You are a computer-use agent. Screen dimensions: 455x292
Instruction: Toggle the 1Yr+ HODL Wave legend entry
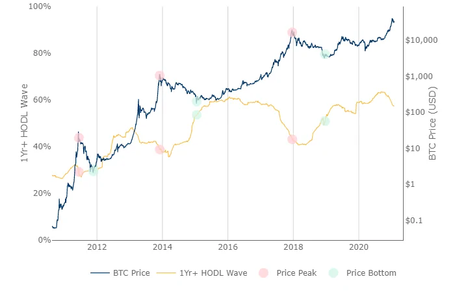point(201,273)
